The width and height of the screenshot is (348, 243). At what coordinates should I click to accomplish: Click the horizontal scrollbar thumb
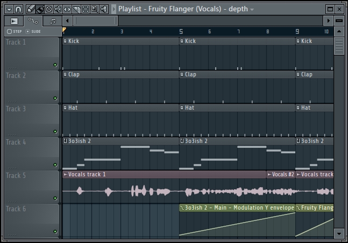(95, 21)
